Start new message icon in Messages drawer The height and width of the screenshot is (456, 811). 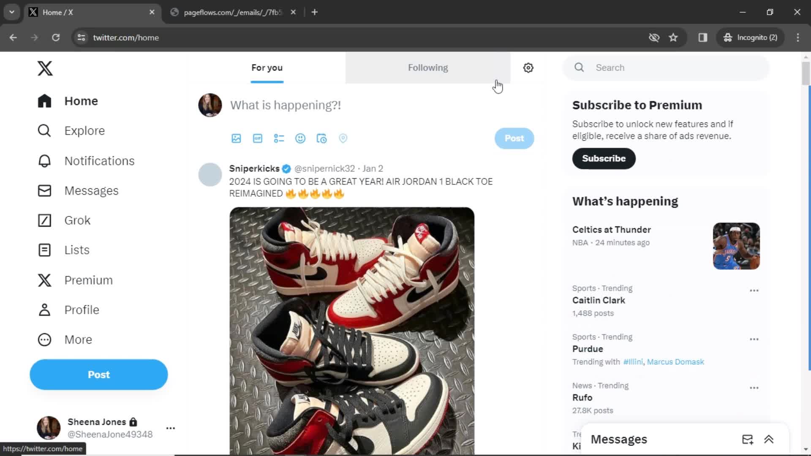747,439
